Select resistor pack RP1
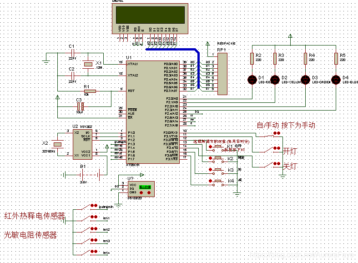The height and width of the screenshot is (263, 358). point(222,74)
